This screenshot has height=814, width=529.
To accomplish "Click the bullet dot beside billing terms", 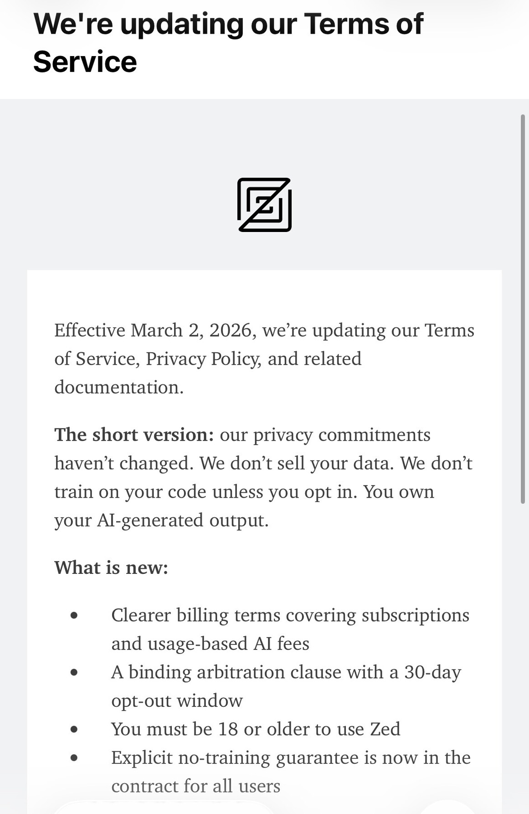I will click(x=74, y=615).
